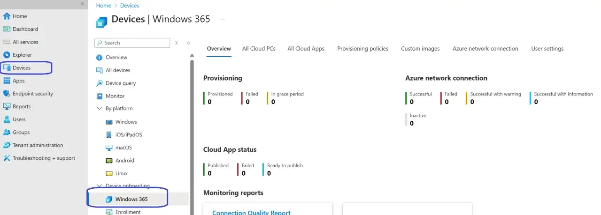Click the Successful with warning count
601x215 pixels.
coord(472,102)
